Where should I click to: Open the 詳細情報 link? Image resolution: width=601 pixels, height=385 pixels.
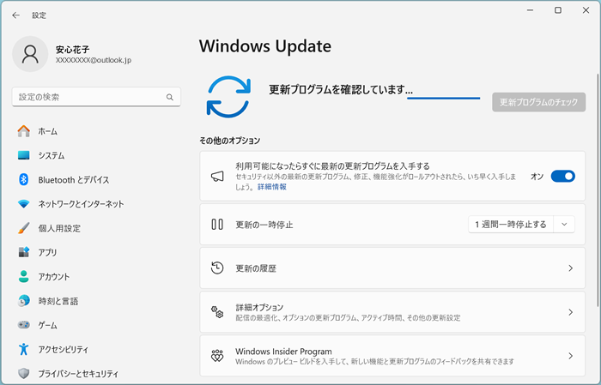point(272,187)
